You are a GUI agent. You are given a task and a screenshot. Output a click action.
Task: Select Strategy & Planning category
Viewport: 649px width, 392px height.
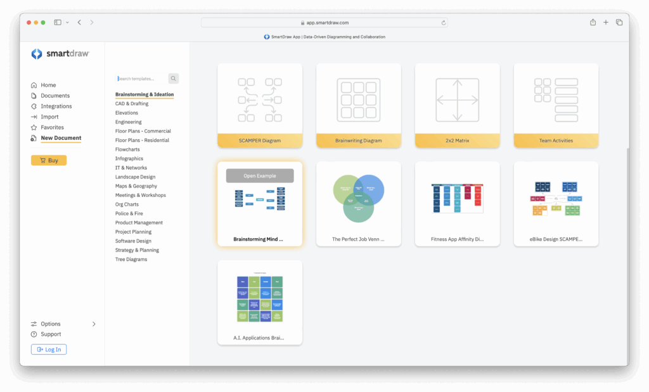(x=137, y=250)
